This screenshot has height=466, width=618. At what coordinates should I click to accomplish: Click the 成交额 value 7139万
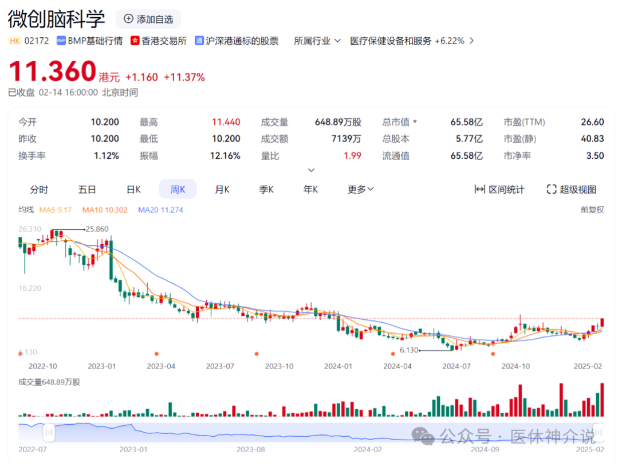pos(346,139)
